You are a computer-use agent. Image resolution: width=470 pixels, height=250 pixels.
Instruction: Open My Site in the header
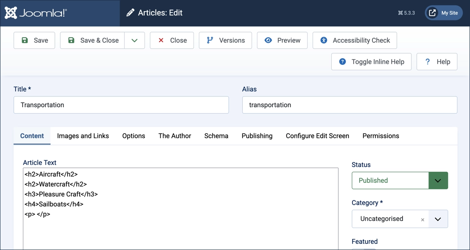[443, 12]
